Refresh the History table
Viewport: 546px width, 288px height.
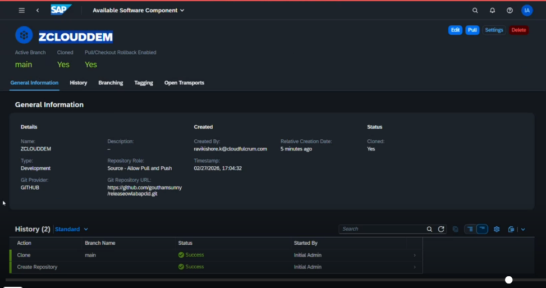441,229
